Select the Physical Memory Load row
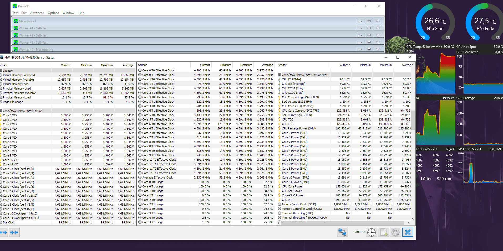The height and width of the screenshot is (251, 503). coord(68,97)
